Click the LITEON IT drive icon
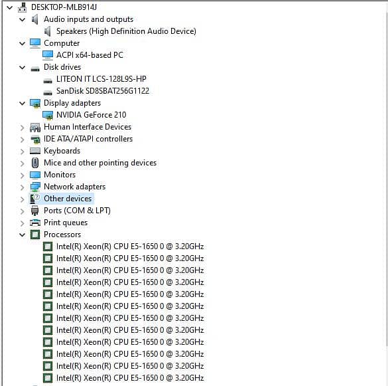 pos(48,80)
